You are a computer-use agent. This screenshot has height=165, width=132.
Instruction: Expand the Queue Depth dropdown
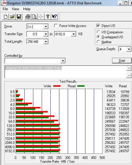coord(129,49)
